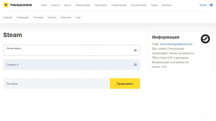Click the Steam logo icon in the info panel
The height and width of the screenshot is (121, 216).
click(205, 39)
